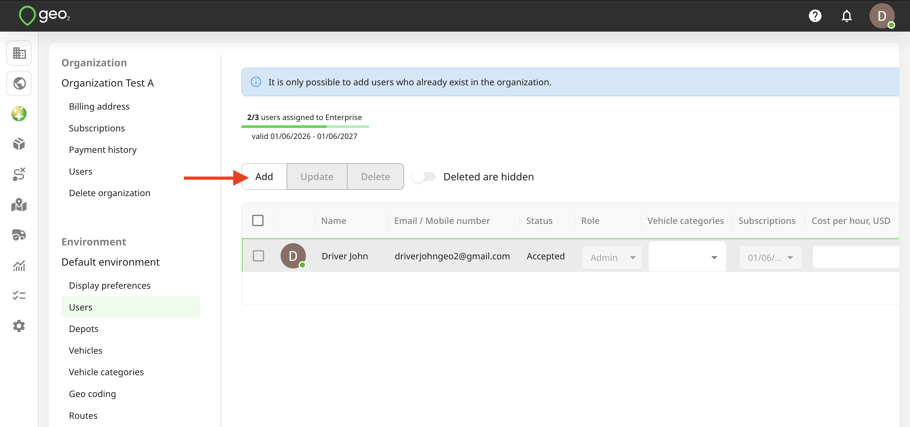Open the truck vehicles icon in sidebar
910x427 pixels.
pyautogui.click(x=19, y=235)
